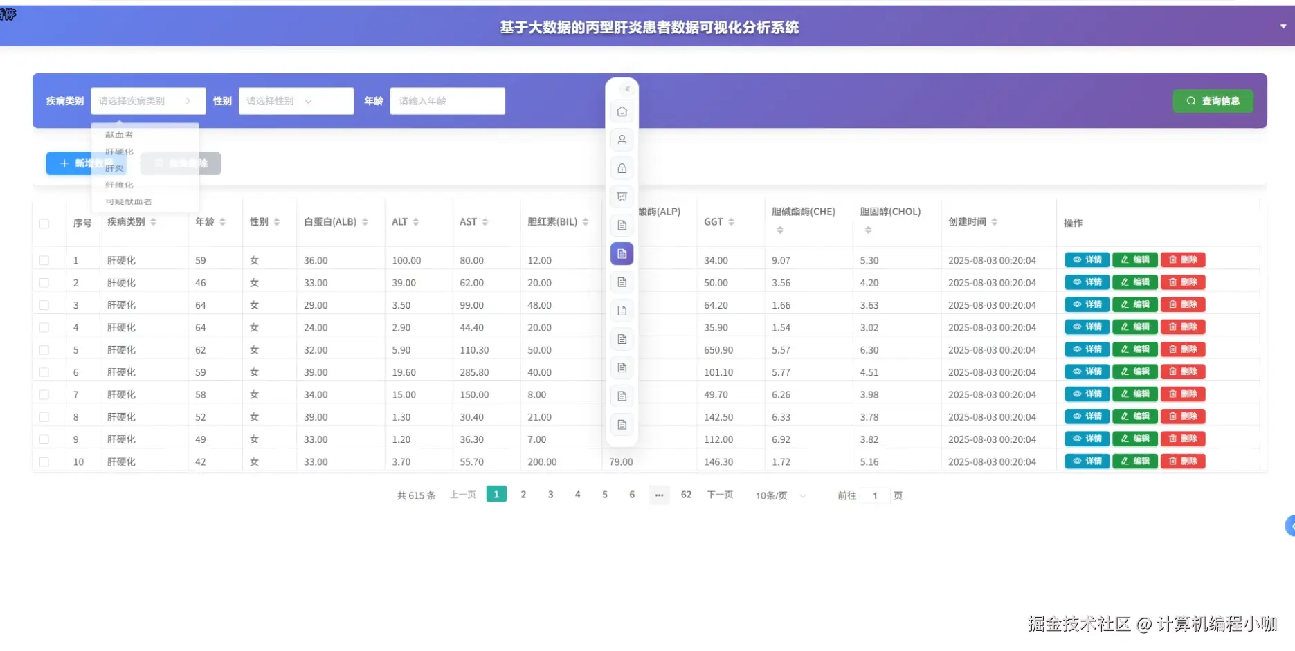
Task: Click 编辑 for row 7
Action: click(x=1135, y=394)
